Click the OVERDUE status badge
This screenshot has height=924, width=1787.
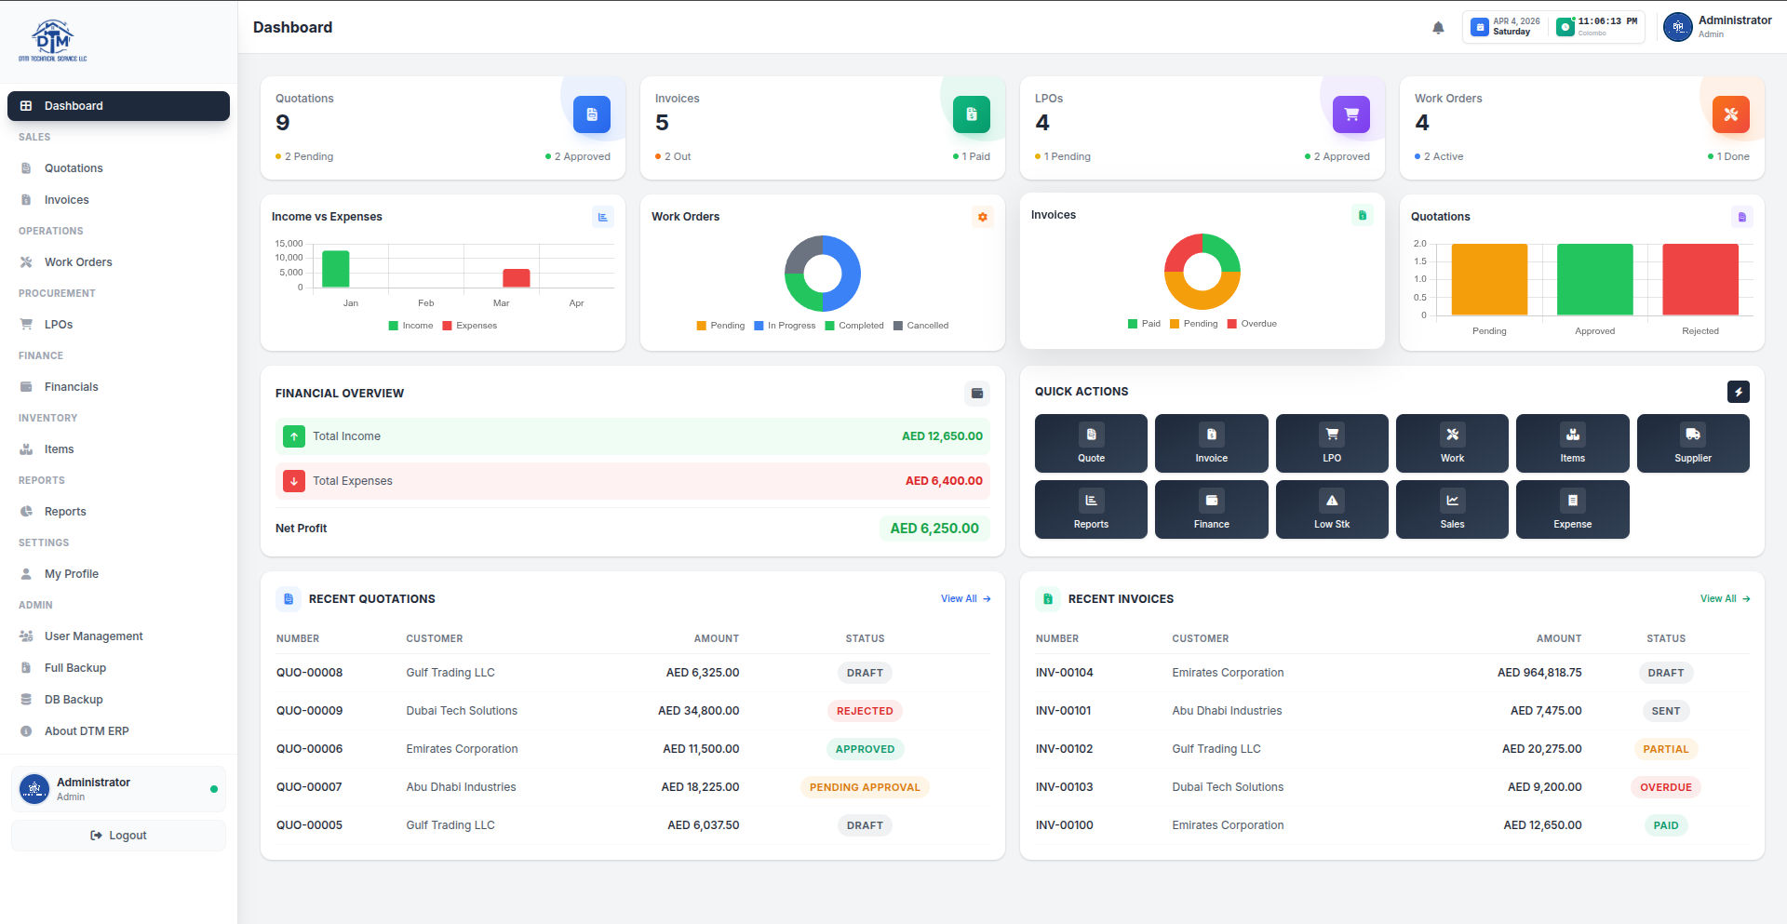1665,787
